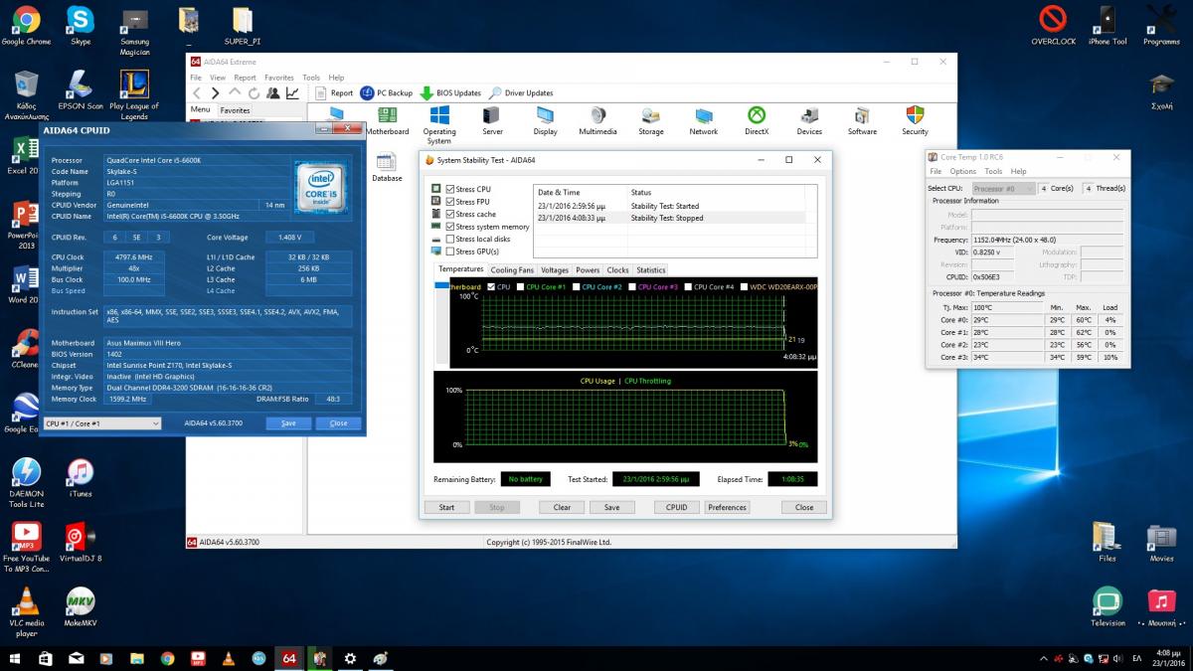Open the CPU #1 / Core #1 dropdown
This screenshot has height=671, width=1193.
click(102, 423)
